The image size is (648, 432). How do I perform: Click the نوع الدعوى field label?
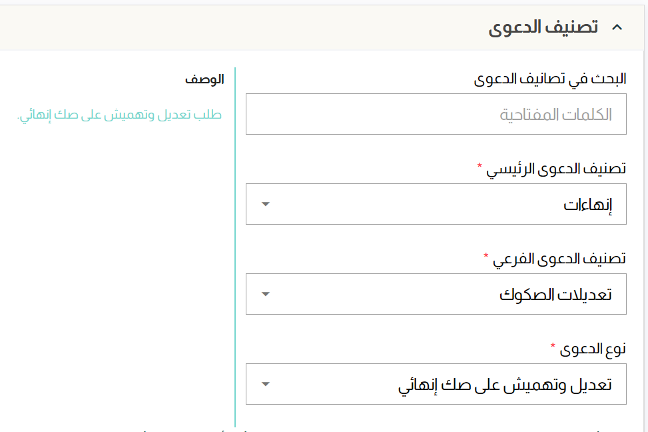pos(593,349)
